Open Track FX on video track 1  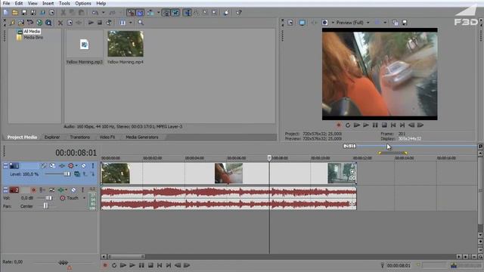point(62,166)
